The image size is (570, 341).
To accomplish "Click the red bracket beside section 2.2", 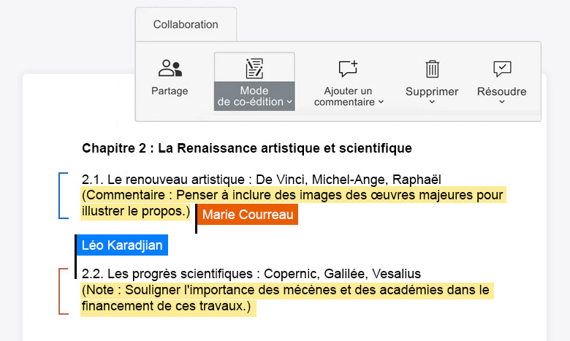I will 64,291.
